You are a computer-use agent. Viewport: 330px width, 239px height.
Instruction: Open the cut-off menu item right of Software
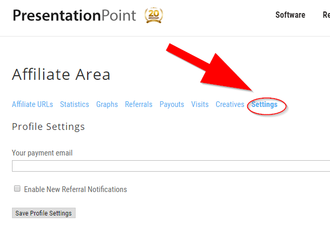326,15
